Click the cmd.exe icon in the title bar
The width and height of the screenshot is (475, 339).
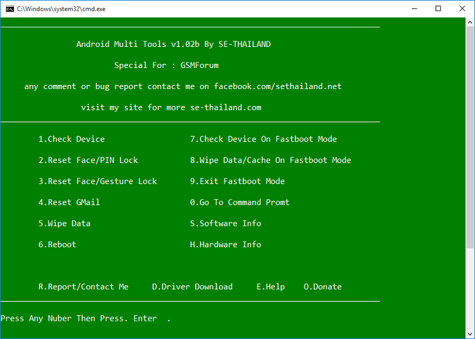click(9, 9)
